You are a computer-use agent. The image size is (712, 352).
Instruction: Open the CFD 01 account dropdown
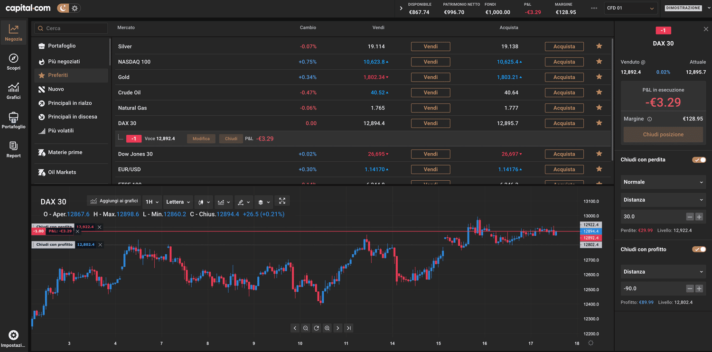[x=630, y=8]
